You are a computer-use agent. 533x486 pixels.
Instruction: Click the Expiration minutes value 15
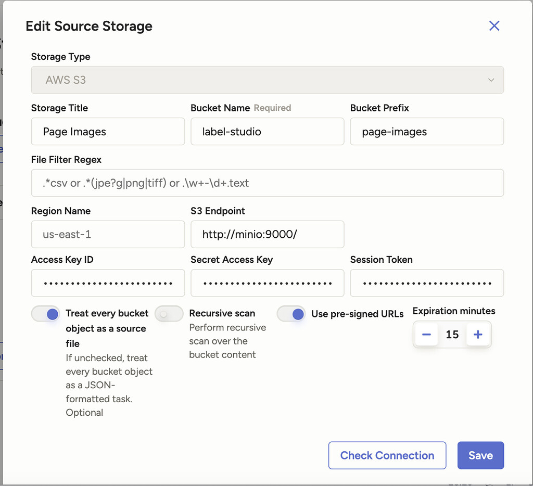tap(452, 335)
